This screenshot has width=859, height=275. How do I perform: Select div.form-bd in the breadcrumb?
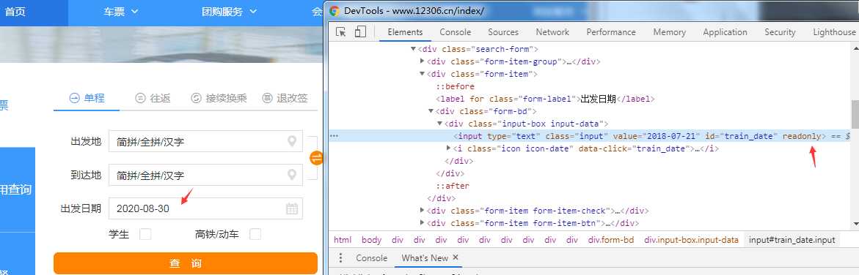click(x=611, y=239)
